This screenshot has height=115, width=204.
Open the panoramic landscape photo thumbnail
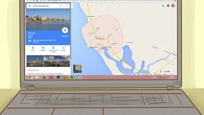pos(57,61)
